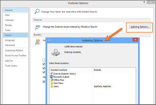Viewport: 156px width, 105px height.
Task: Toggle the checkbox under the highlight option
Action: (x=44, y=82)
